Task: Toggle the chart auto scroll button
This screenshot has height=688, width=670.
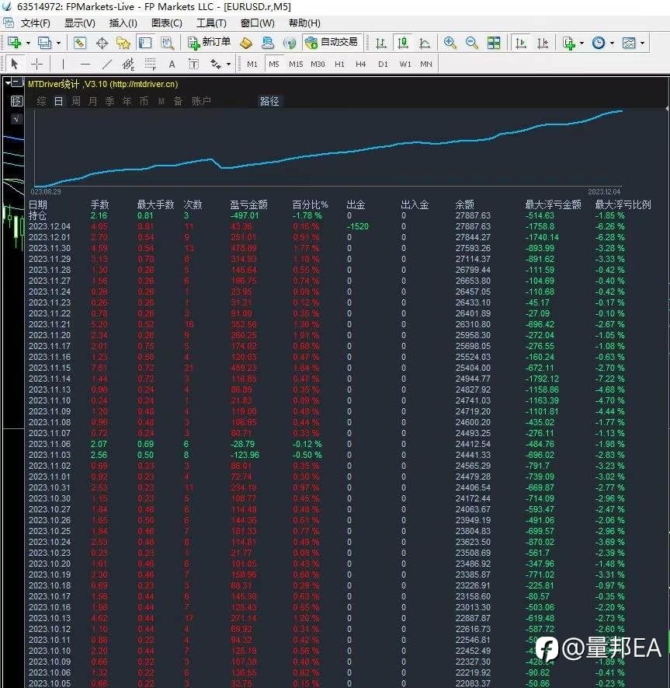Action: [x=521, y=43]
